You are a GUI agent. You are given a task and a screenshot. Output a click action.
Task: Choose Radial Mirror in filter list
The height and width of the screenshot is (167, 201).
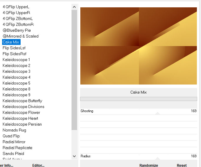pyautogui.click(x=14, y=142)
